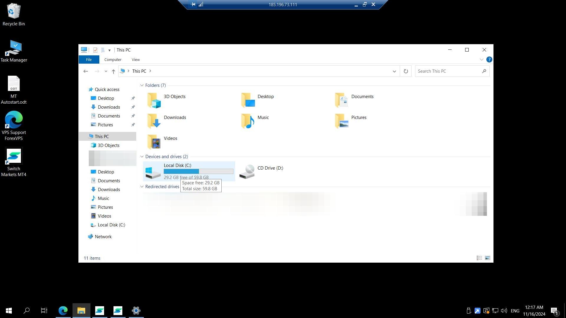Open Settings from the taskbar gear icon
566x318 pixels.
[x=136, y=310]
